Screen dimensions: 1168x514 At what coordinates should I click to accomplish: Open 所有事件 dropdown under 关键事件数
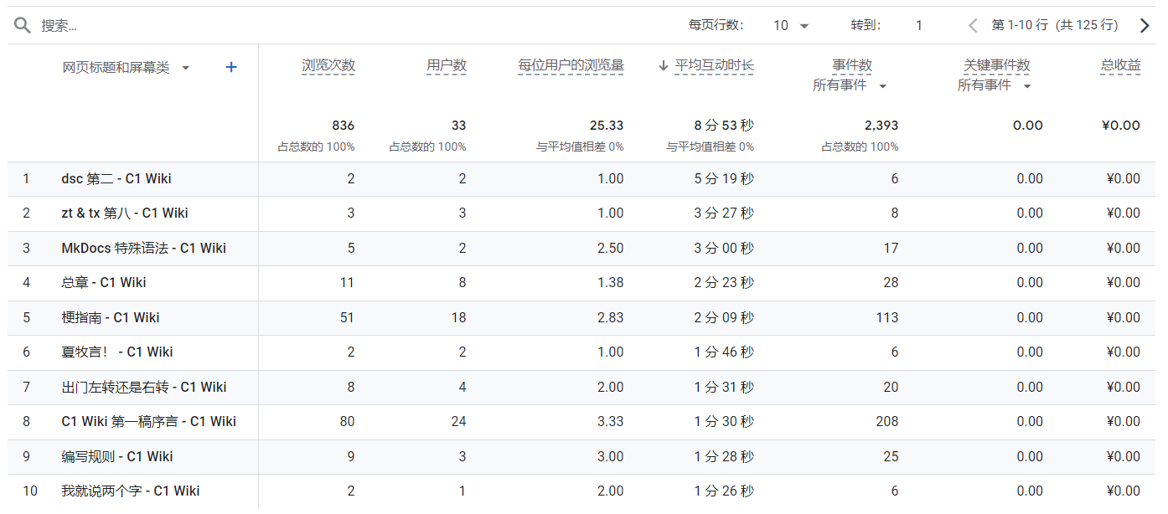995,85
